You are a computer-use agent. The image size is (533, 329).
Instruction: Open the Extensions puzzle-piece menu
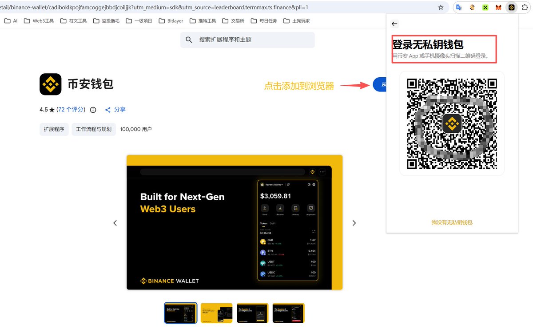[525, 8]
